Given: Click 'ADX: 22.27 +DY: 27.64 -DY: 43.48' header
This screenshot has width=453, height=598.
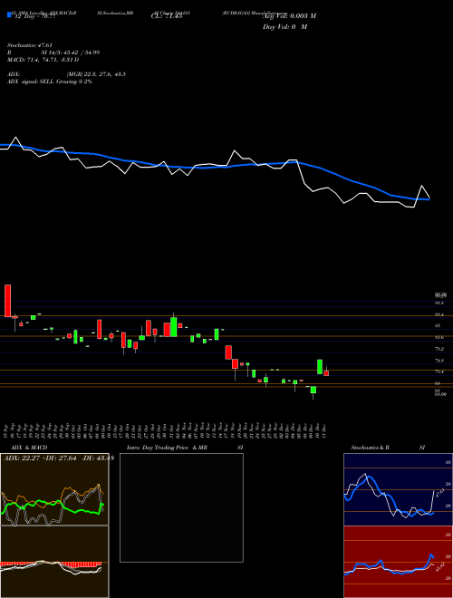Looking at the screenshot, I should pos(59,458).
